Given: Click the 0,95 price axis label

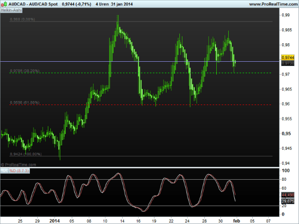Looking at the screenshot, I should [x=286, y=134].
